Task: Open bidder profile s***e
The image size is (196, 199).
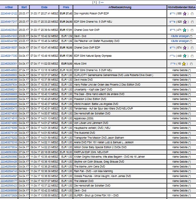Action: click(x=172, y=22)
